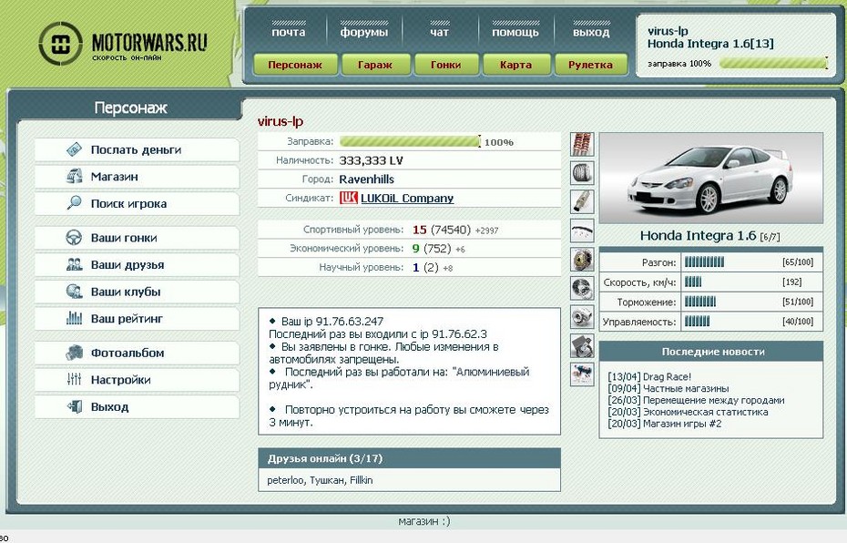Open the форумы top menu
The height and width of the screenshot is (543, 847).
(x=364, y=32)
